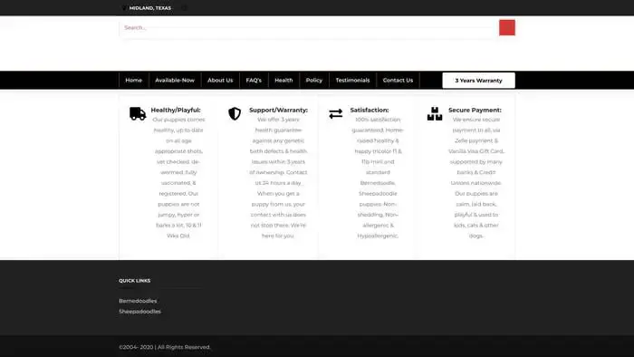The width and height of the screenshot is (634, 357).
Task: Click the exchange arrows icon beside Satisfaction
Action: [336, 113]
